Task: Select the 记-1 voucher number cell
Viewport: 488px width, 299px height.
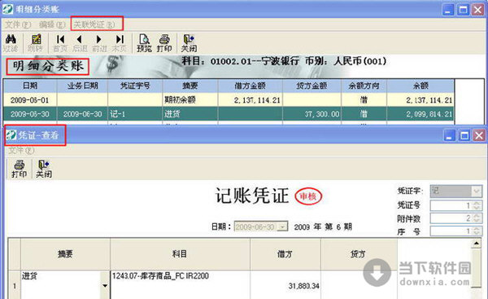Action: point(135,114)
